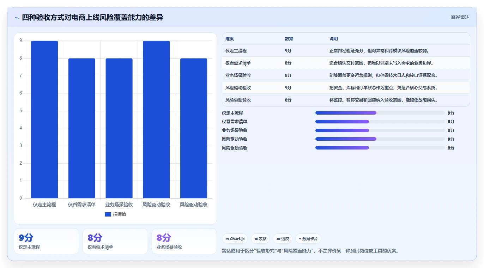Click the 仅看需求清单 label under the chart axis
The width and height of the screenshot is (484, 268).
[x=82, y=205]
